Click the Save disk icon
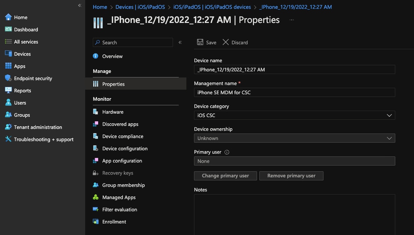Viewport: 414px width, 235px height. [200, 42]
